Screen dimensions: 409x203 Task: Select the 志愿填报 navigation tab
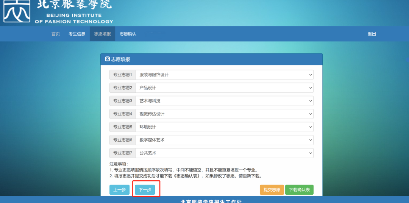[x=103, y=34]
